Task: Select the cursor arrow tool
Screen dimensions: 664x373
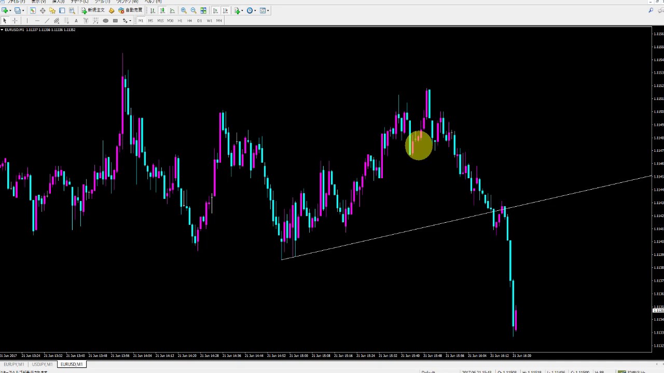Action: [x=5, y=21]
